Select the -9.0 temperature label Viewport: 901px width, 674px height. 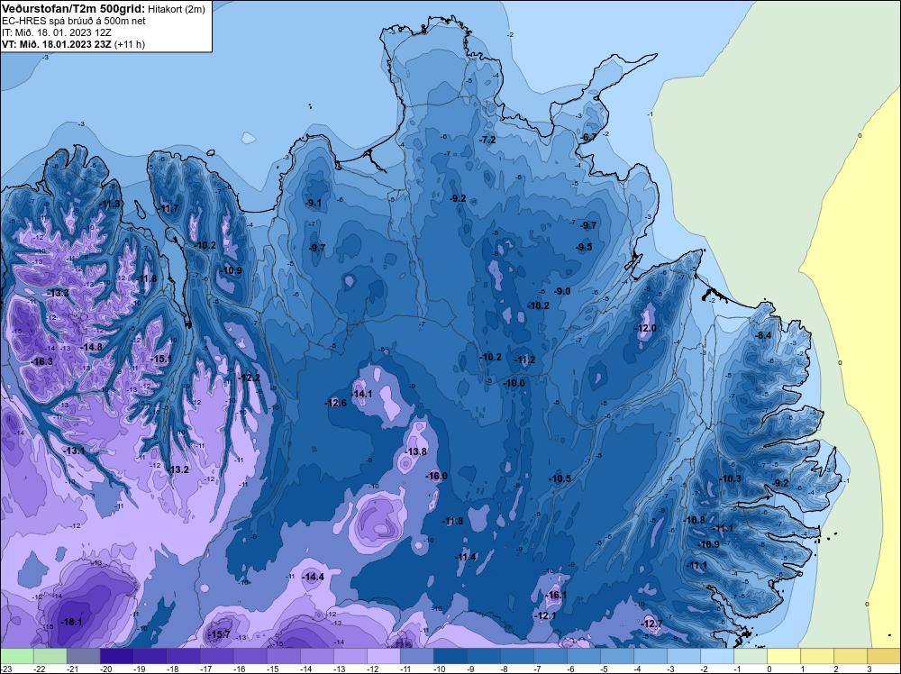562,291
